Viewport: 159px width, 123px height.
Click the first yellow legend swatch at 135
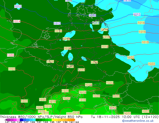pos(53,120)
